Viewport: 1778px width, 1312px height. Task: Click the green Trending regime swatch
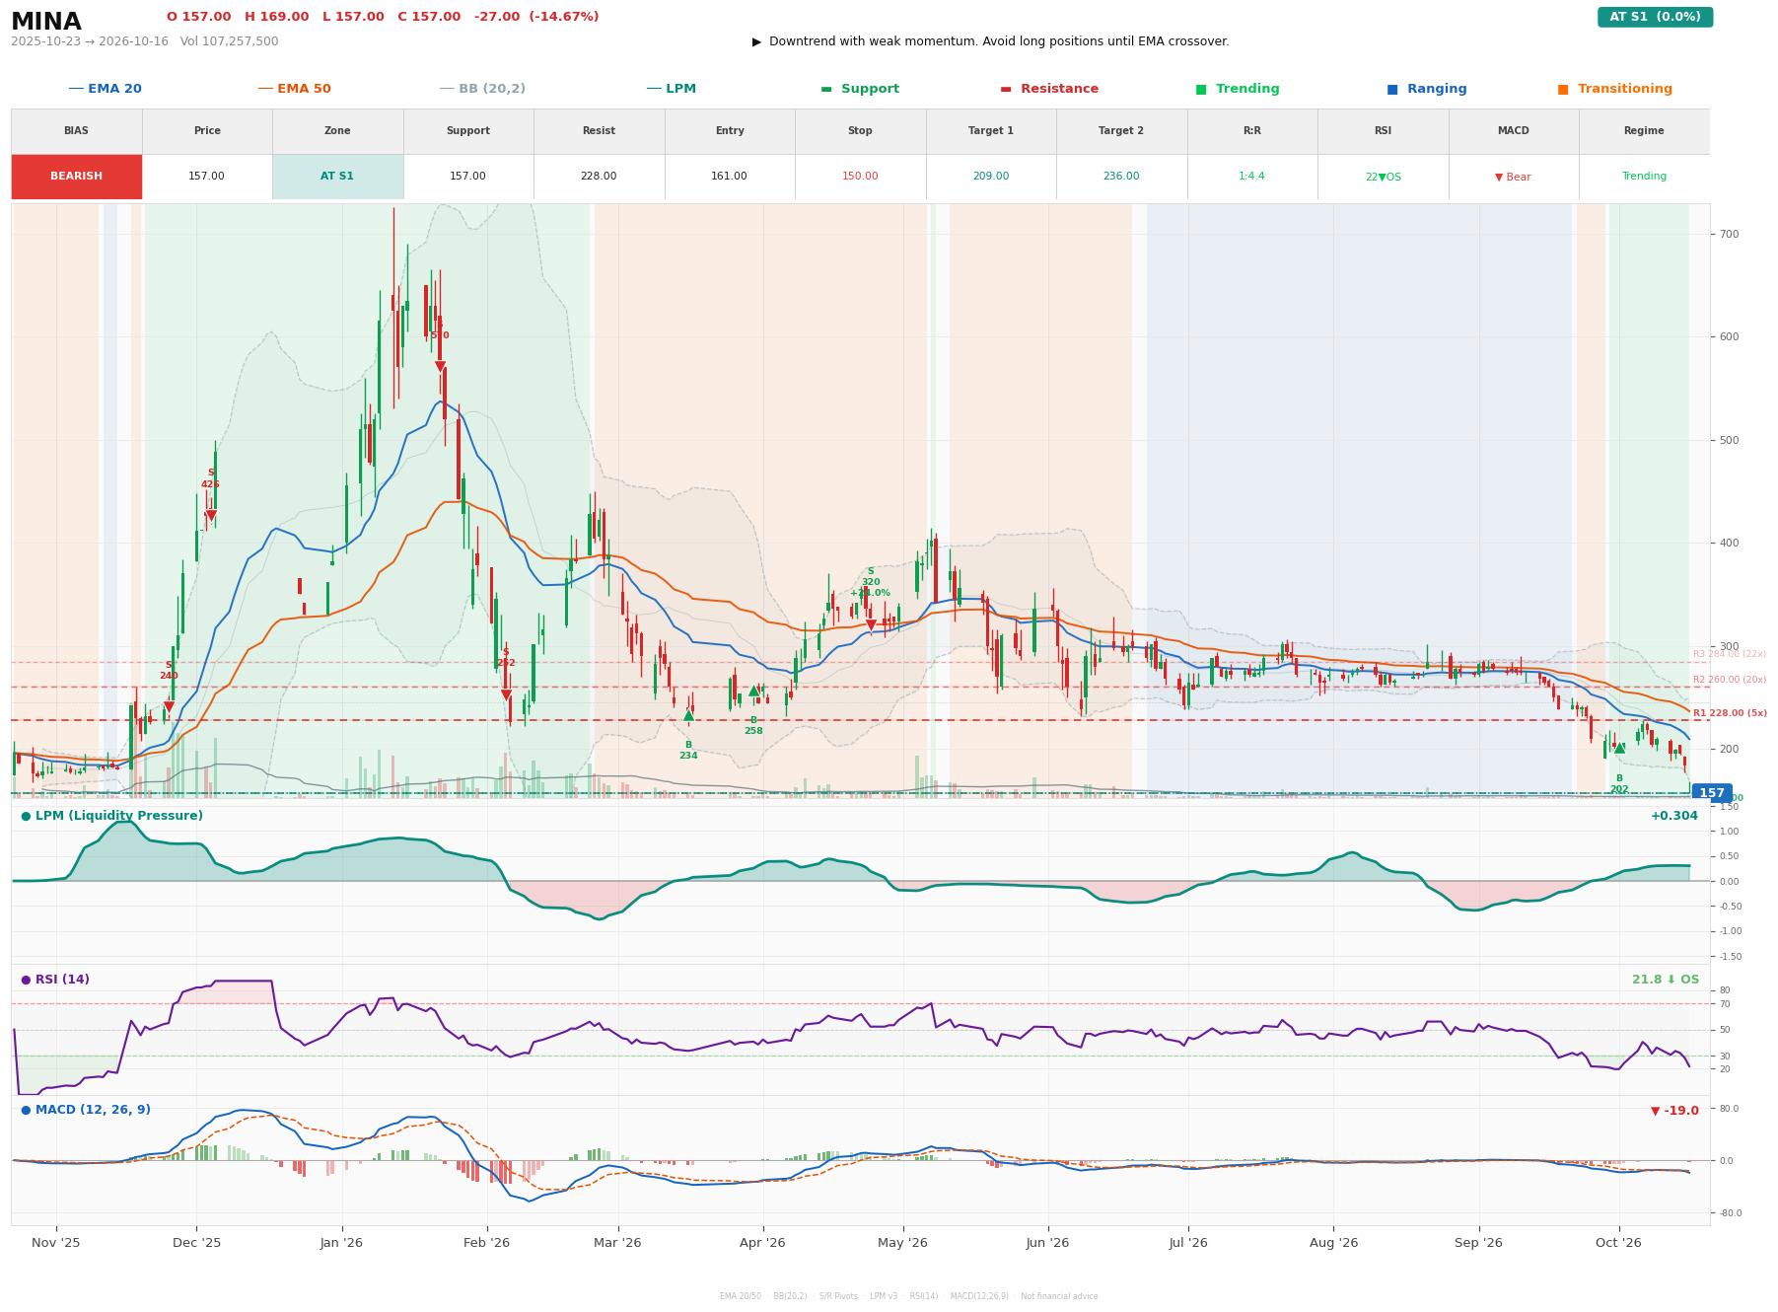pyautogui.click(x=1201, y=89)
